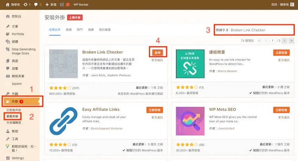This screenshot has height=161, width=298.
Task: Click the Easy Affiliate Links chain icon
Action: [x=64, y=121]
